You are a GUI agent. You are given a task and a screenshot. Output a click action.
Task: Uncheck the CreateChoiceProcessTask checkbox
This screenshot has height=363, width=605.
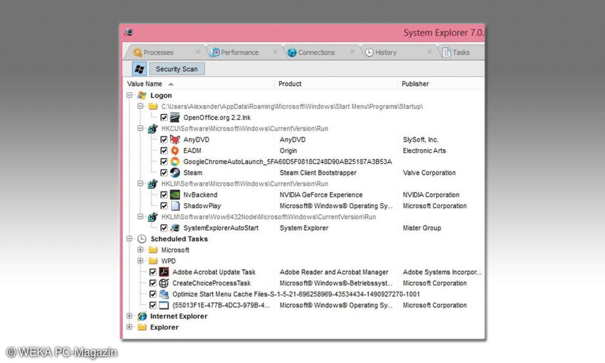coord(153,283)
